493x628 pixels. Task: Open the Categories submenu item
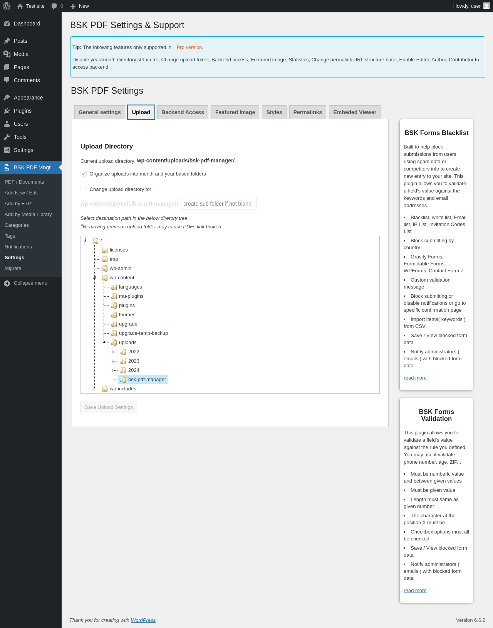(x=17, y=225)
